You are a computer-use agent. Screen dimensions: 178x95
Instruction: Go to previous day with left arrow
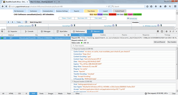9,22
